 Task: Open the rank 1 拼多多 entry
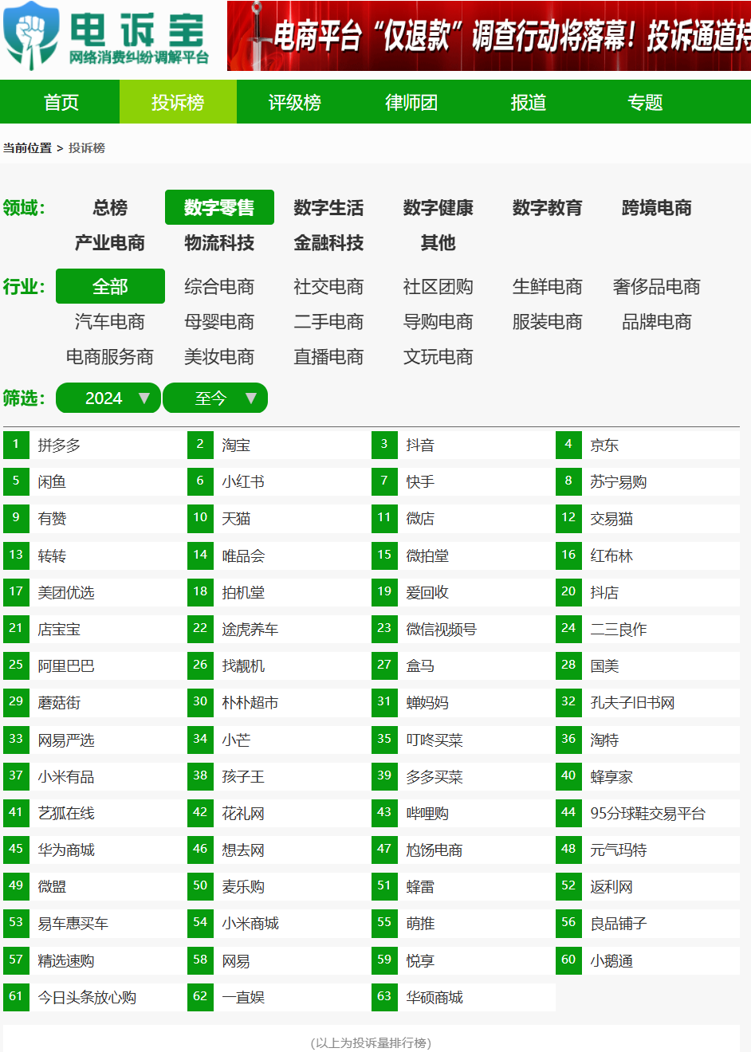(x=95, y=445)
